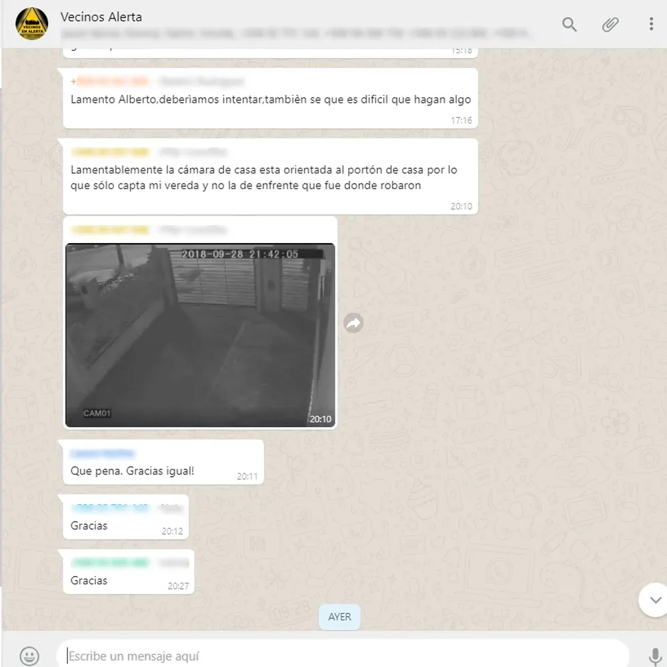This screenshot has width=667, height=667.
Task: Click green sender number above 'Gracias' sent 20:27
Action: 110,563
